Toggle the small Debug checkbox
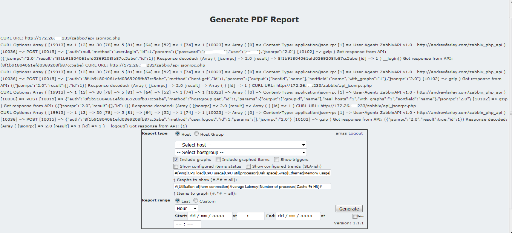 pos(355,216)
